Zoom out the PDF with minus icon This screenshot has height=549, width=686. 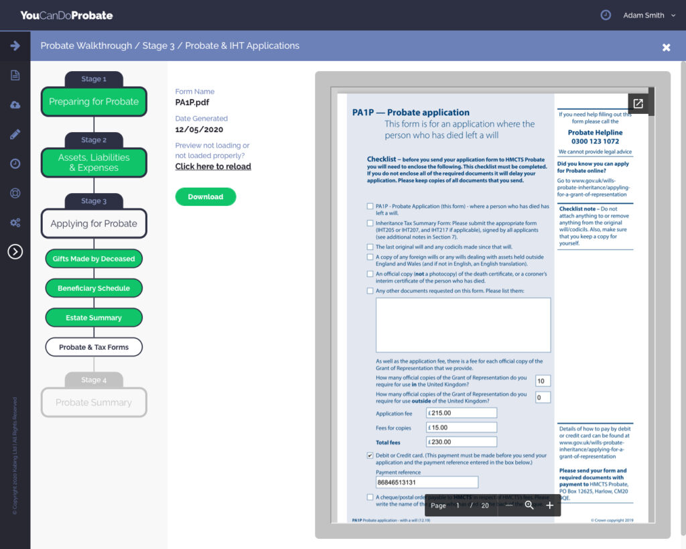509,505
